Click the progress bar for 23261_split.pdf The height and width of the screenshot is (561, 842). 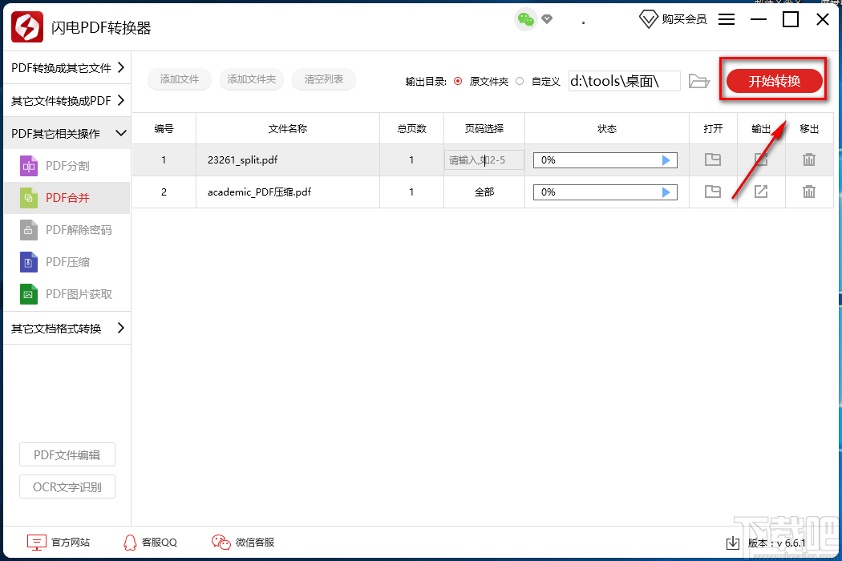pos(605,159)
